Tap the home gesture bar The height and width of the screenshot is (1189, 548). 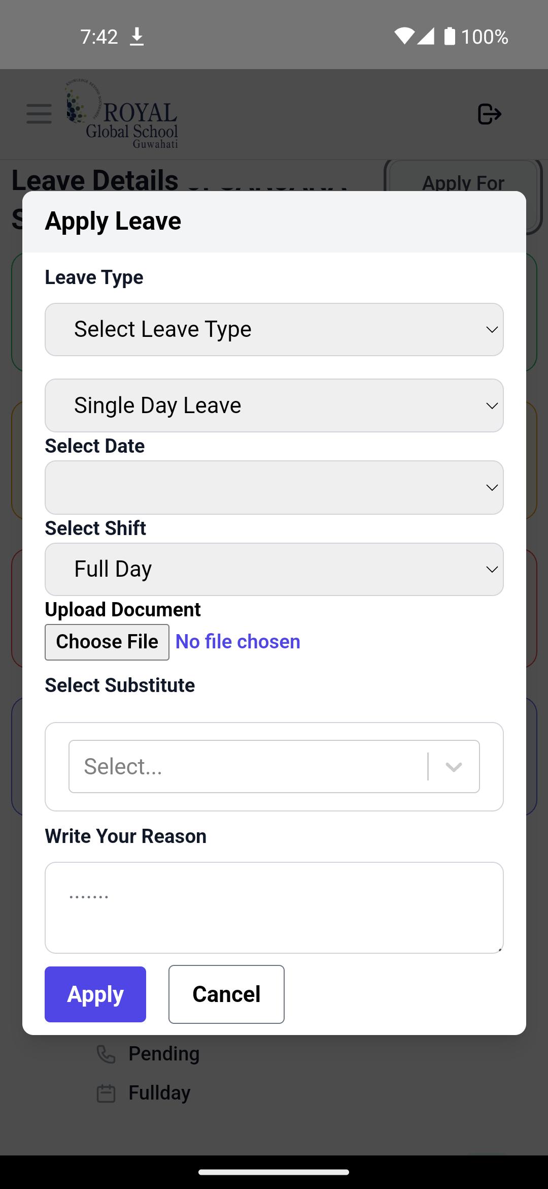point(274,1172)
